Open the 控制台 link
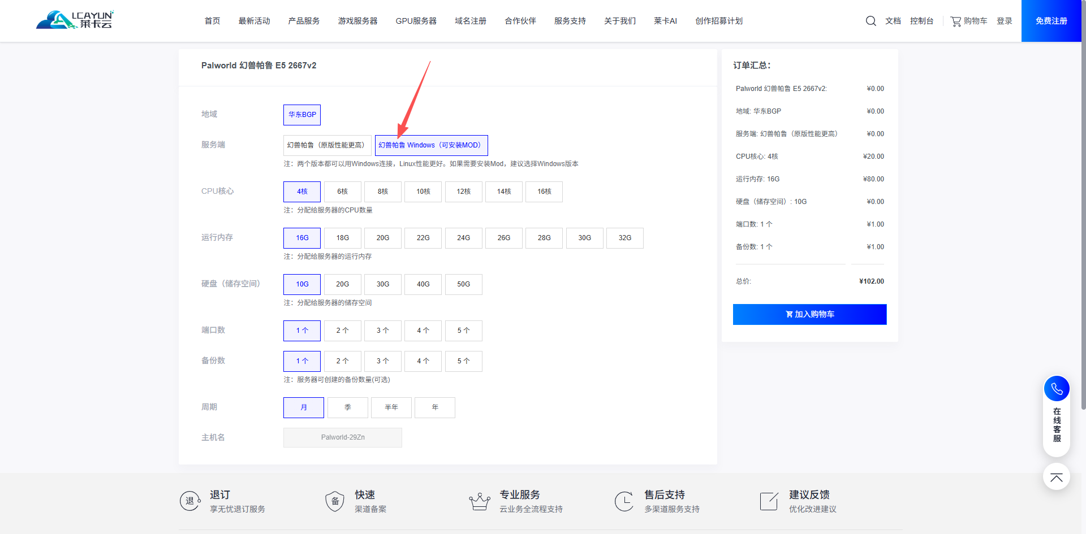The image size is (1086, 534). tap(922, 21)
